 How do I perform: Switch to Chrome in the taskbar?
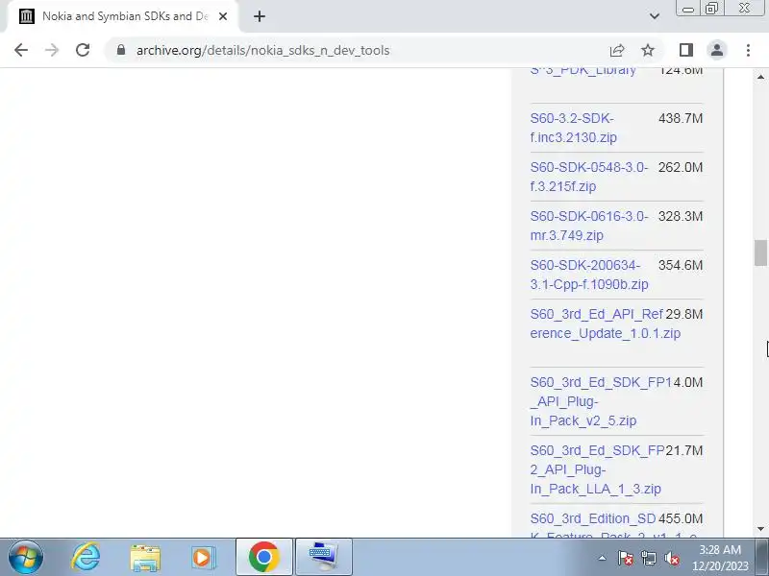263,557
